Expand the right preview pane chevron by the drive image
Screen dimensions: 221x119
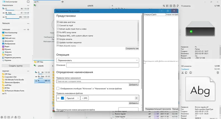(180, 35)
